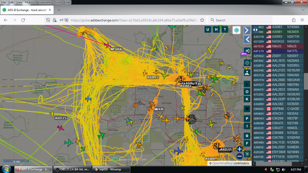Select row ENY3849 N216NN
308x173 pixels.
(x=278, y=152)
